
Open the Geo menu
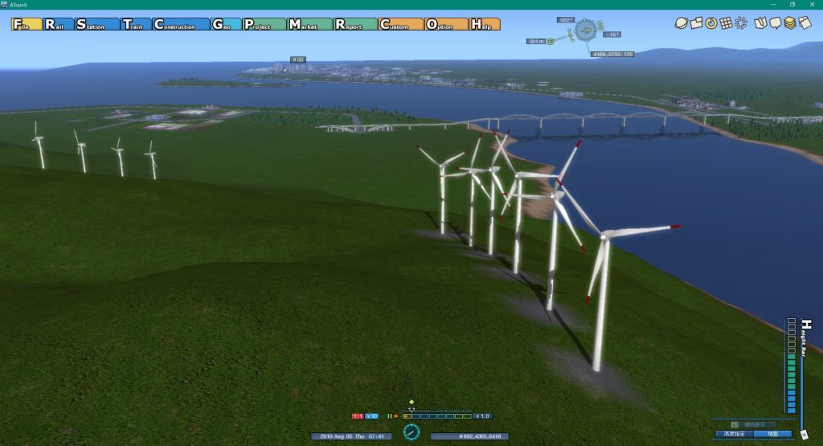(226, 24)
